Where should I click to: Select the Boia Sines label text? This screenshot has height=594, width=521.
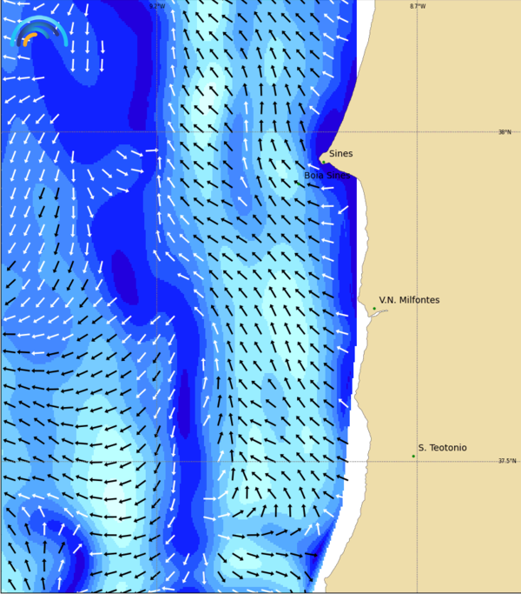pyautogui.click(x=326, y=176)
